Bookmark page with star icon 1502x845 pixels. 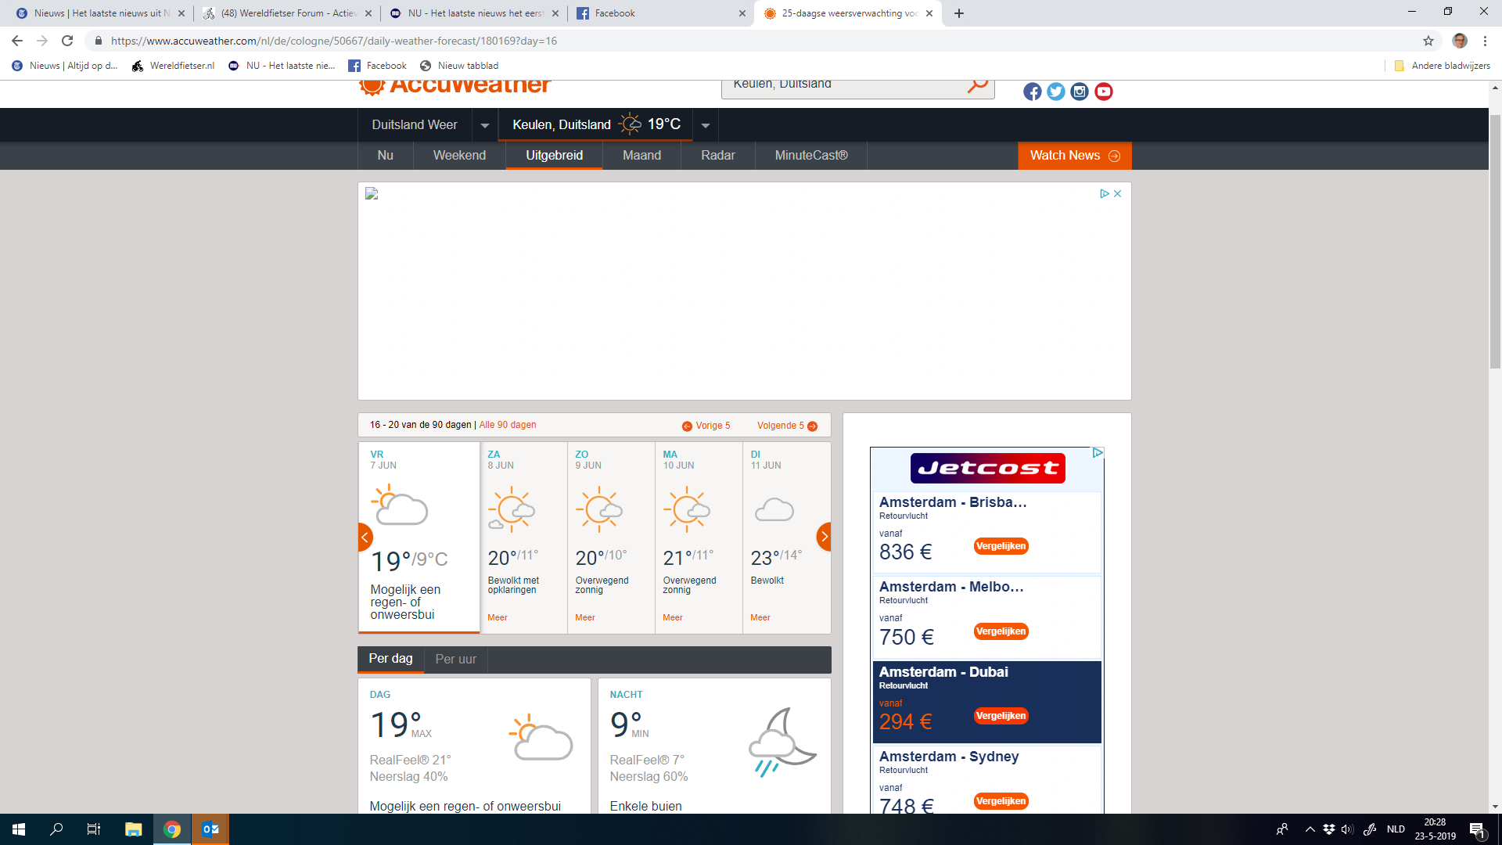click(x=1428, y=41)
